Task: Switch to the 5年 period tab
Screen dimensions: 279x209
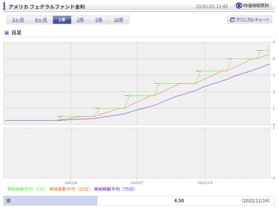Action: coord(99,20)
